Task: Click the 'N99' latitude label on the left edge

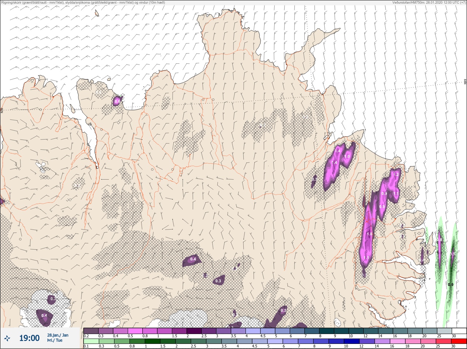Action: coord(1,110)
